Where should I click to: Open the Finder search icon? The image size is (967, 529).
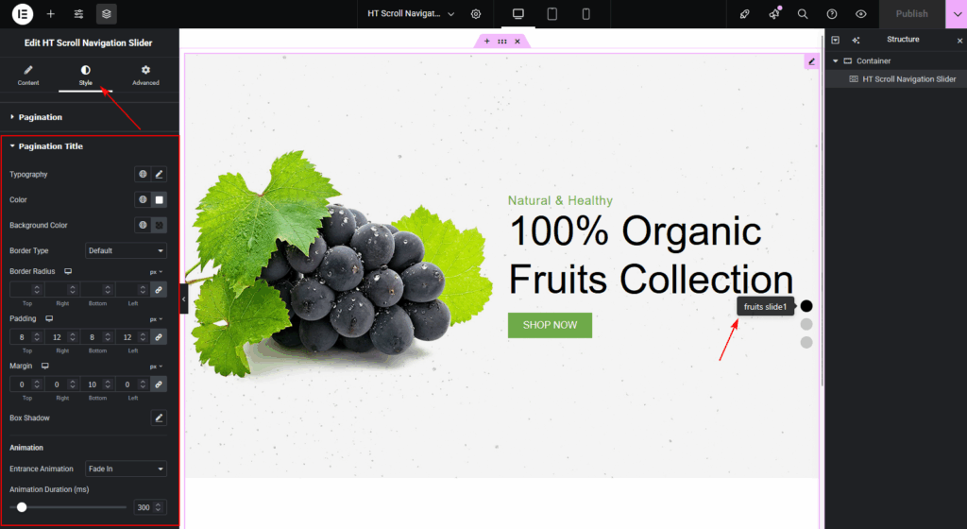[x=803, y=13]
